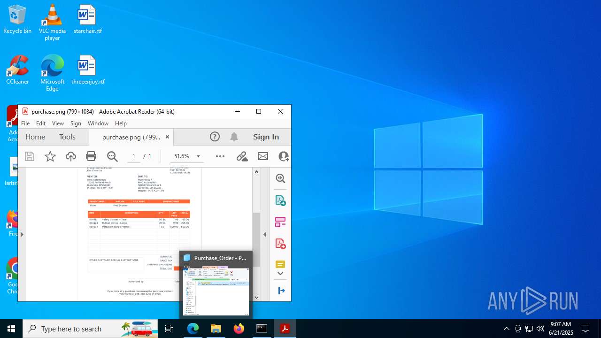Maximize the Adobe Acrobat Reader window
The height and width of the screenshot is (338, 601).
coord(259,111)
